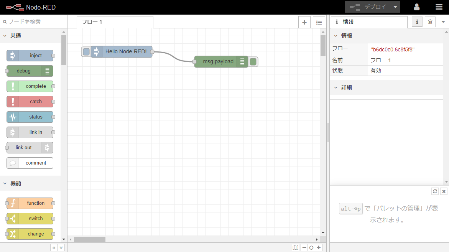The width and height of the screenshot is (449, 252).
Task: Collapse the 情報 section in sidebar
Action: point(386,36)
